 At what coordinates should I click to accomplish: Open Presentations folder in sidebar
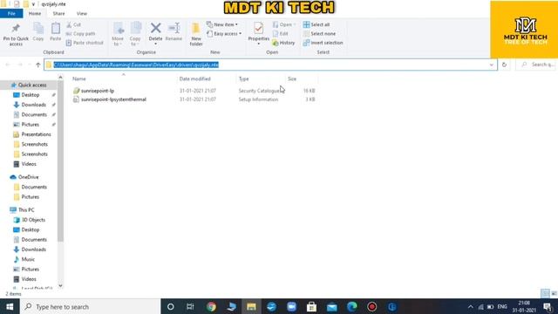pos(31,134)
